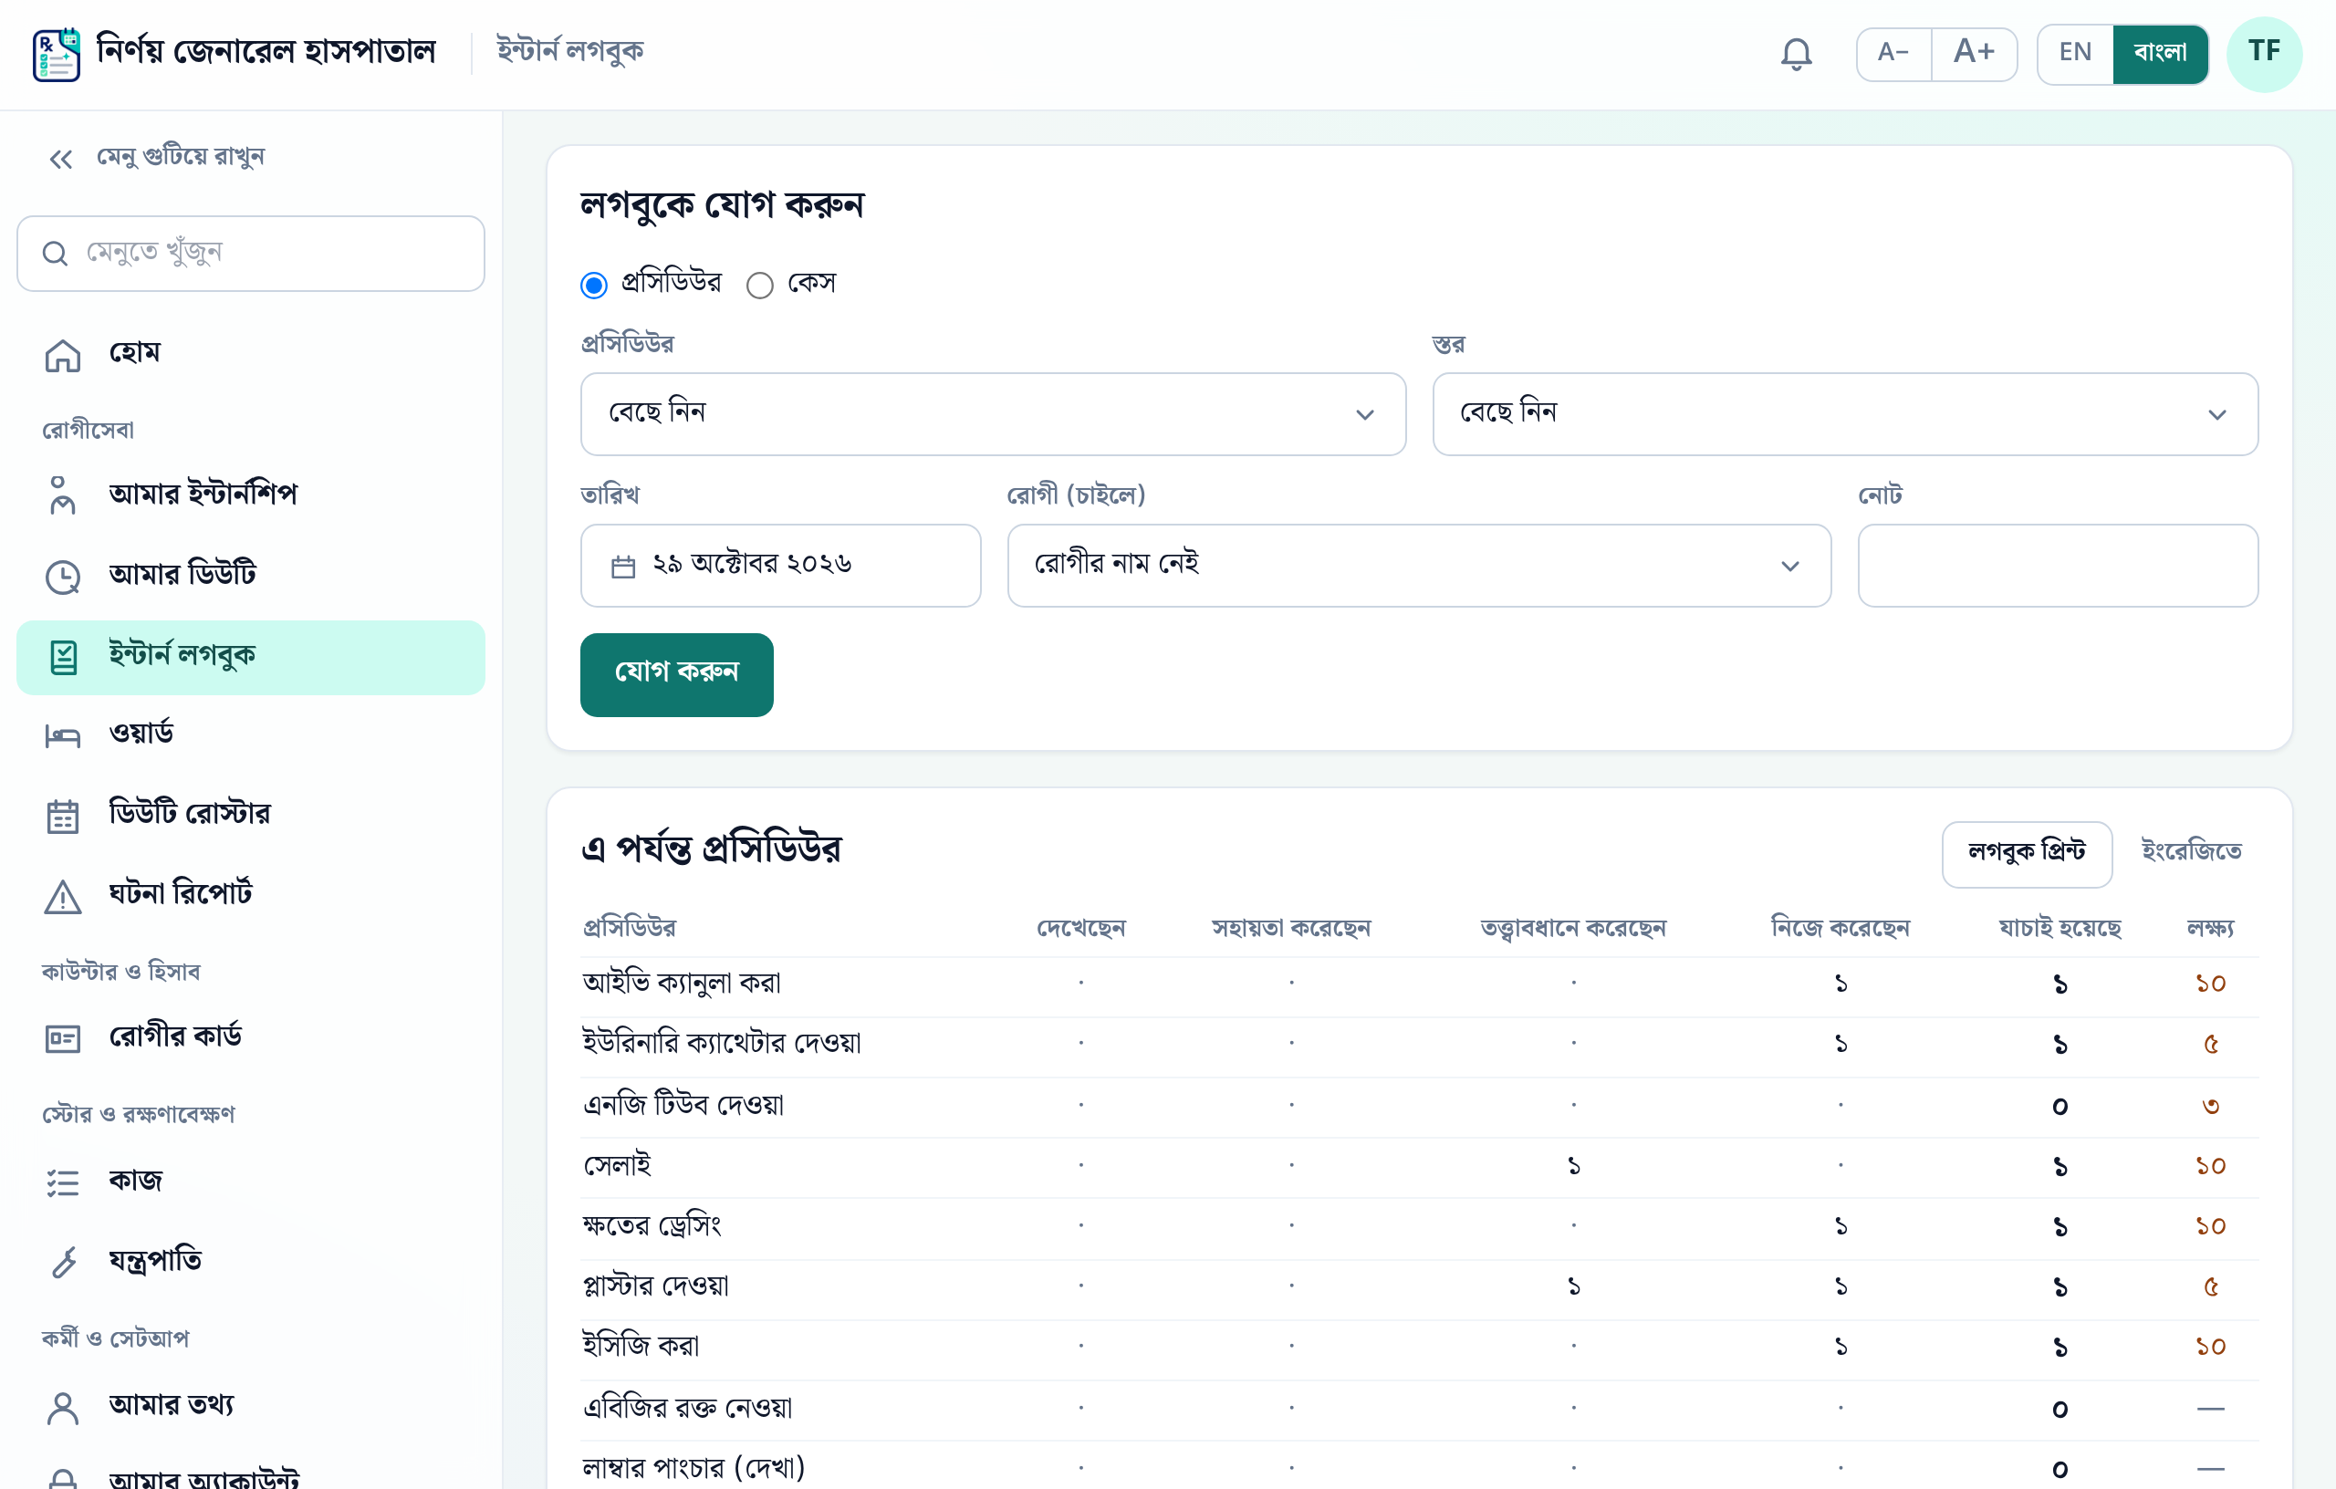Image resolution: width=2336 pixels, height=1489 pixels.
Task: Open the তারিখ date picker field
Action: point(780,566)
